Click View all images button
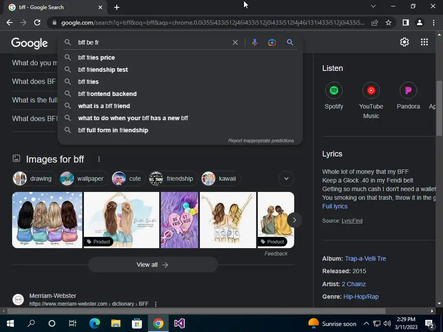 click(x=153, y=265)
